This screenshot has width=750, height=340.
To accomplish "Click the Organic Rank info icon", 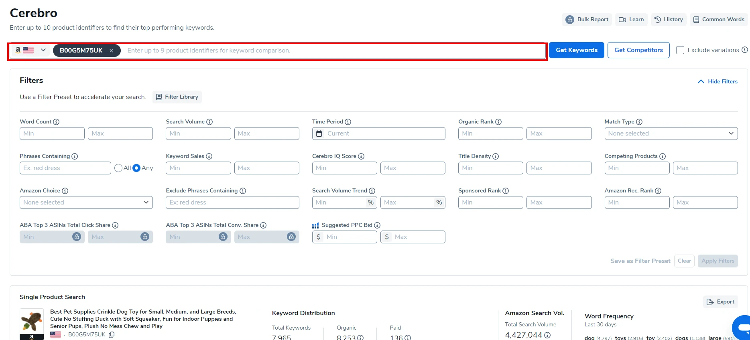I will click(498, 122).
